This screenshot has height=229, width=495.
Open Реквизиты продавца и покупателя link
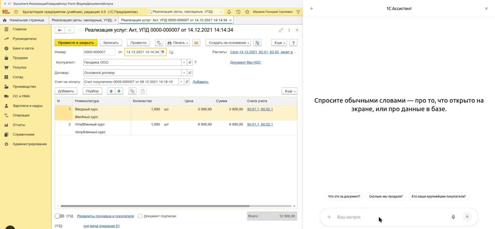pyautogui.click(x=105, y=216)
